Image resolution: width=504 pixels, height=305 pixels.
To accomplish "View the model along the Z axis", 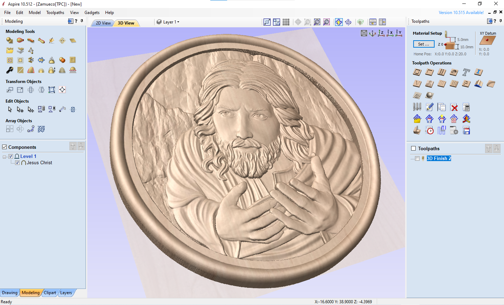I will point(381,33).
